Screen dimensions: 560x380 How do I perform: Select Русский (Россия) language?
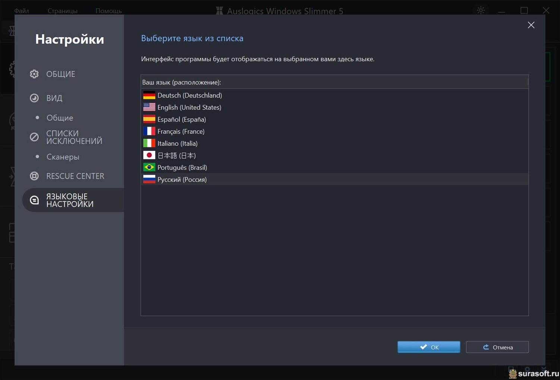(334, 179)
